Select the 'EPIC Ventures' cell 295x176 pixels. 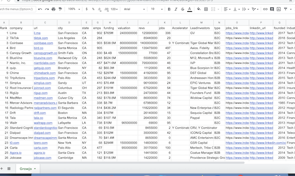click(x=202, y=83)
